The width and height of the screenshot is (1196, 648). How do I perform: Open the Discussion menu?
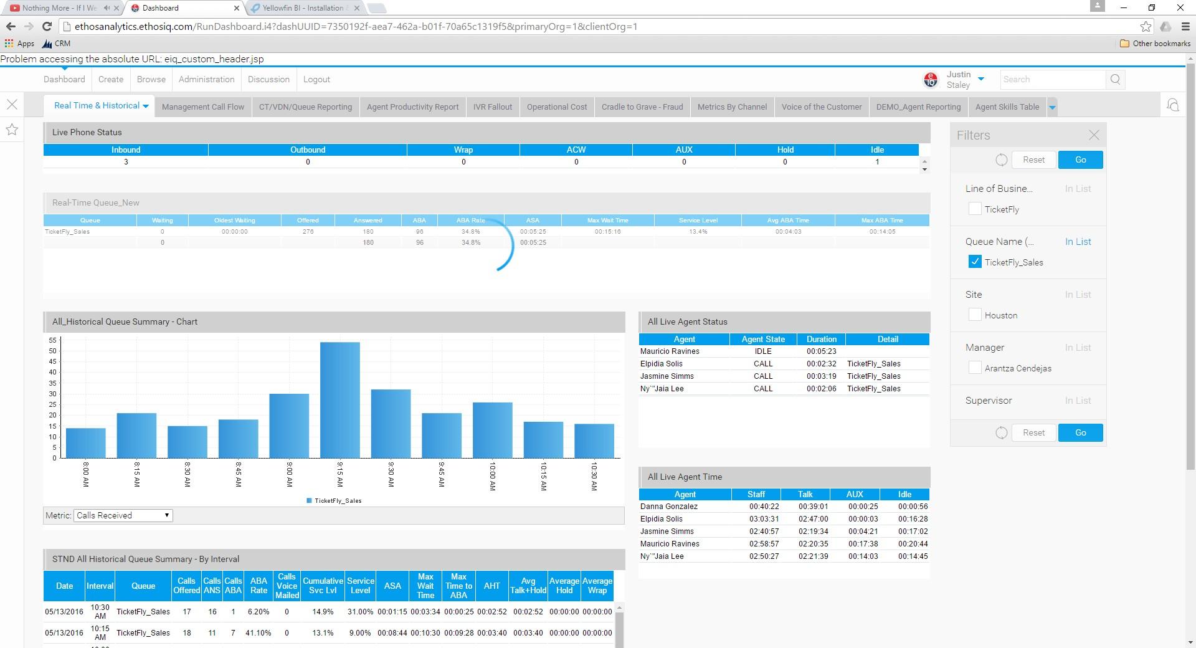pos(268,79)
